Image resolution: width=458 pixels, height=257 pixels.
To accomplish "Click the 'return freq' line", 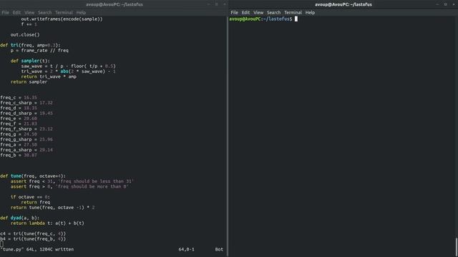I will (x=36, y=203).
